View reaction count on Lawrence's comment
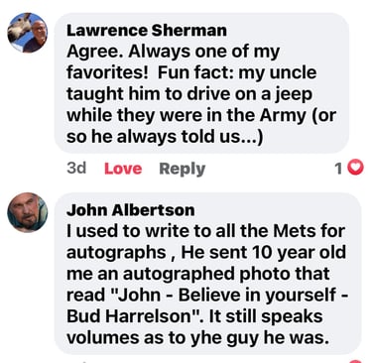Screen dimensions: 372x363 coord(338,169)
